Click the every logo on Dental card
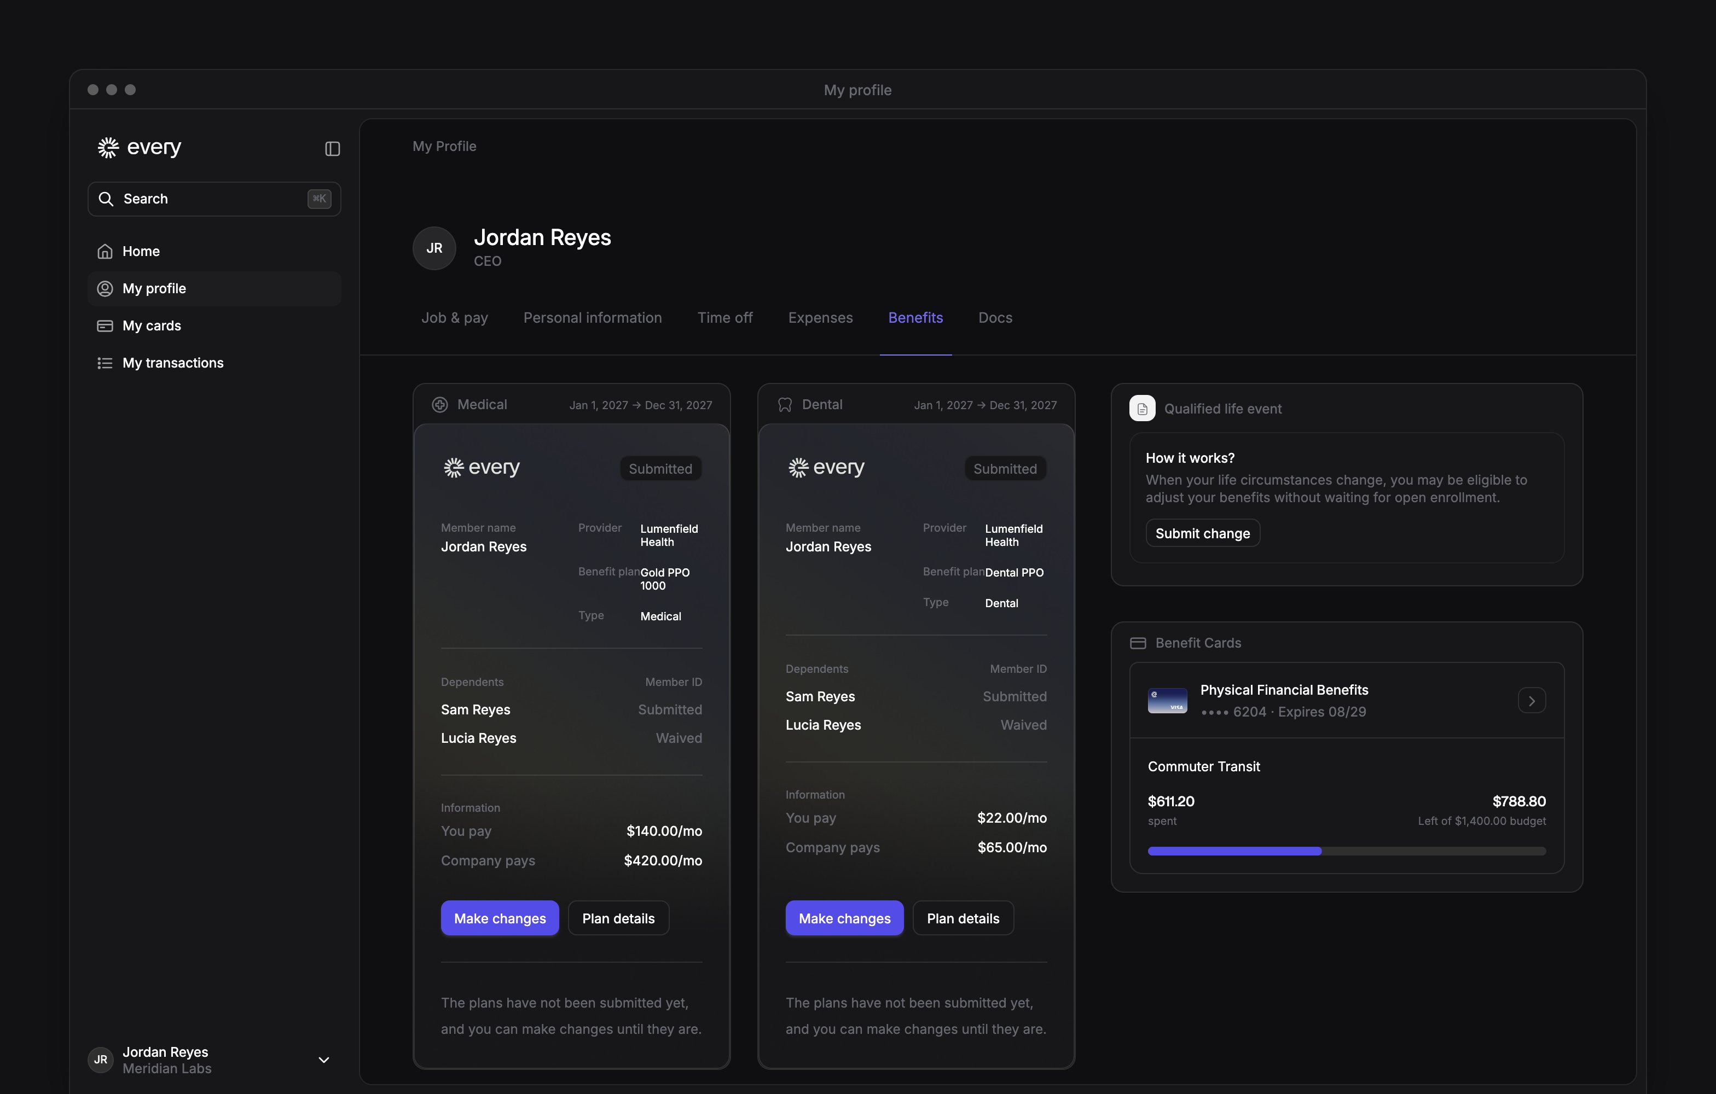This screenshot has width=1716, height=1094. pyautogui.click(x=827, y=468)
